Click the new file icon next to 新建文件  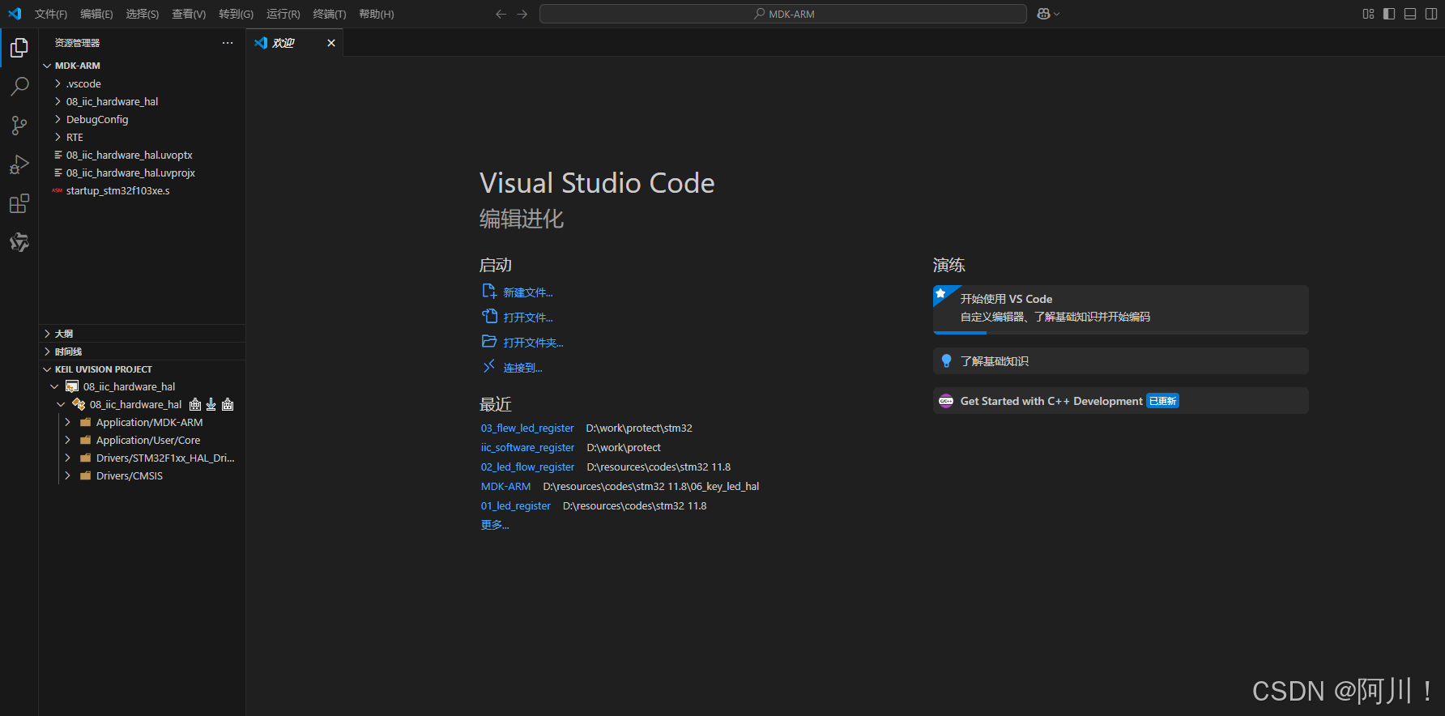pos(489,292)
